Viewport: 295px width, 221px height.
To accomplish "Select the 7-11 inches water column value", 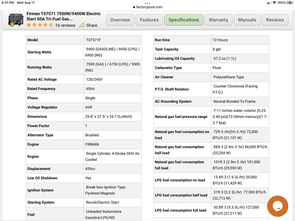I will click(x=240, y=117).
